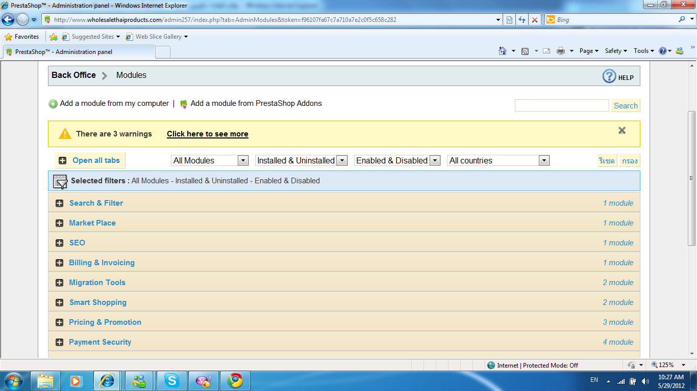The image size is (697, 391).
Task: Open Windows Explorer from the taskbar
Action: pyautogui.click(x=45, y=381)
